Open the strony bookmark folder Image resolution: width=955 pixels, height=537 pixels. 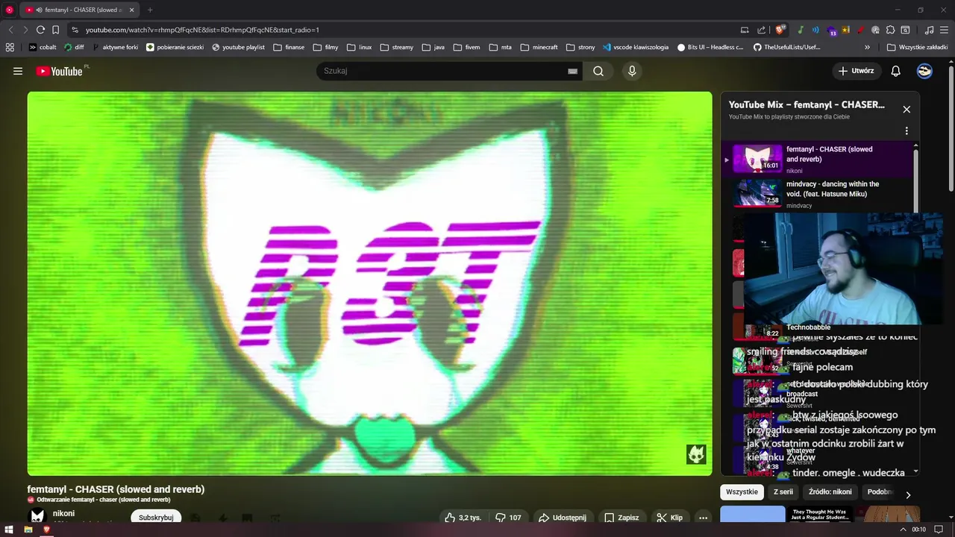pyautogui.click(x=580, y=47)
